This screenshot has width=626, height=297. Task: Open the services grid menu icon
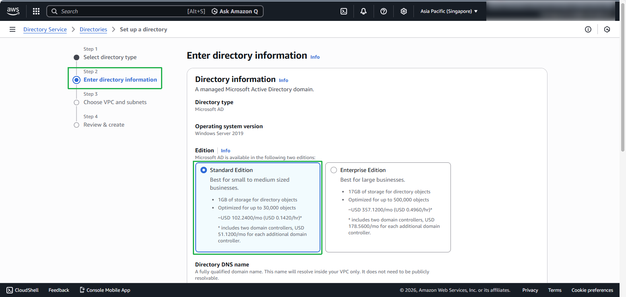(36, 11)
